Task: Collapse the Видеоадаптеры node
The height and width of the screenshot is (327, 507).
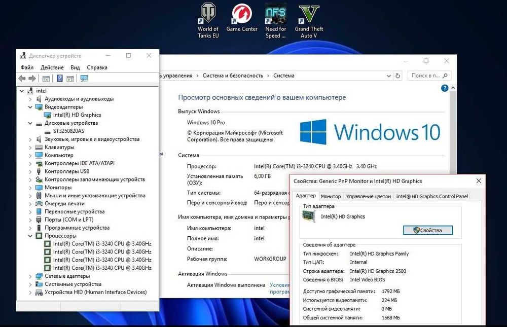Action: [x=30, y=107]
